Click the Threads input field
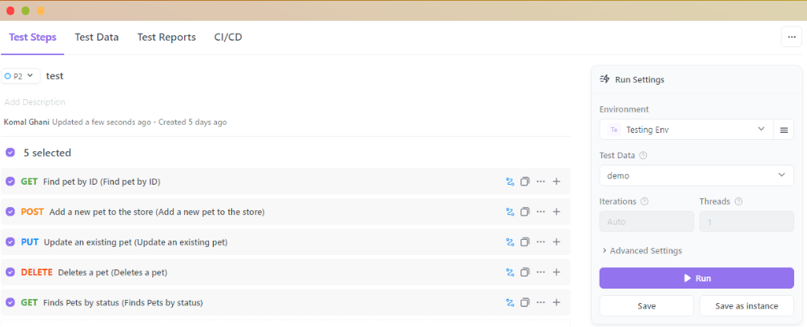The image size is (807, 327). (746, 222)
